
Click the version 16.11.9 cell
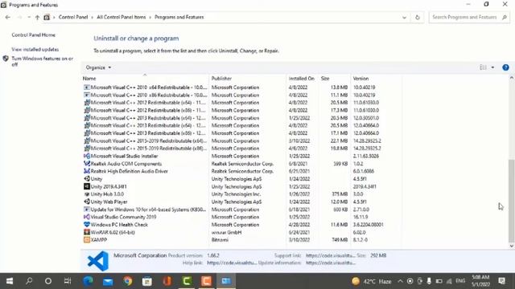360,217
